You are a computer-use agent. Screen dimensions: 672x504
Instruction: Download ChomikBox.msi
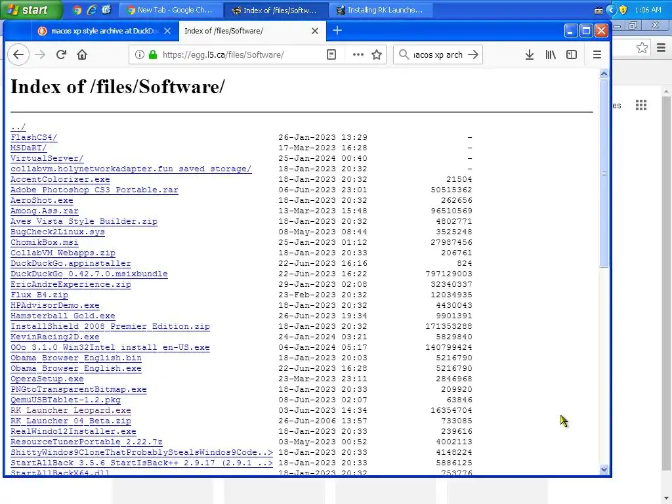[44, 242]
